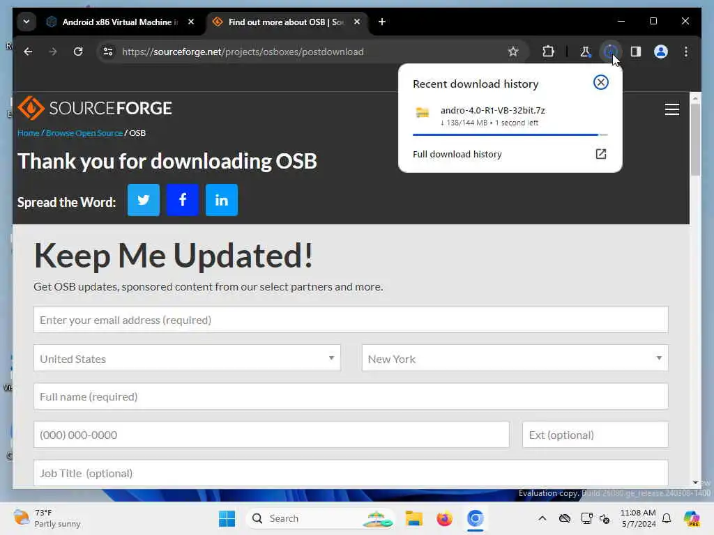Open the notifications bell
Viewport: 714px width, 535px height.
[667, 518]
